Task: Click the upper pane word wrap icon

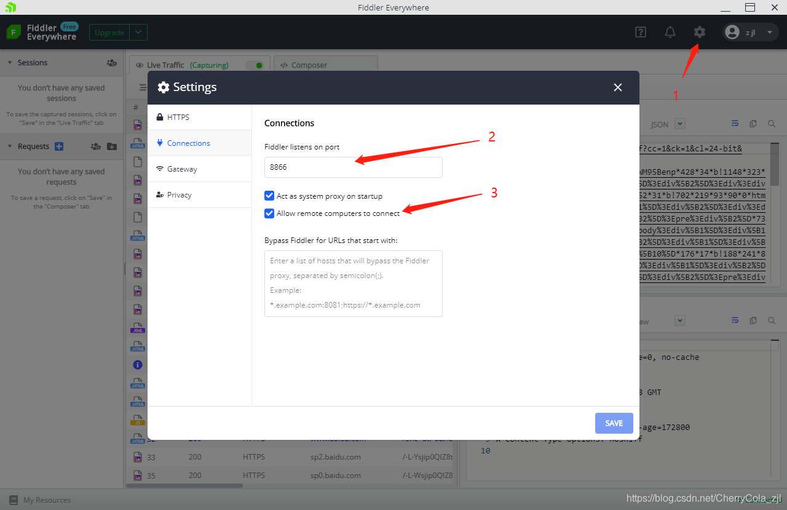Action: 735,124
